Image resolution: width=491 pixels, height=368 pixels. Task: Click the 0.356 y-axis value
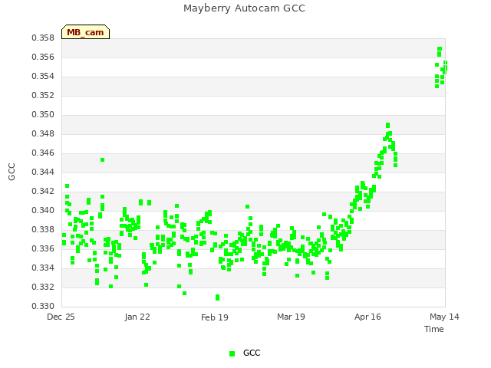(x=43, y=57)
